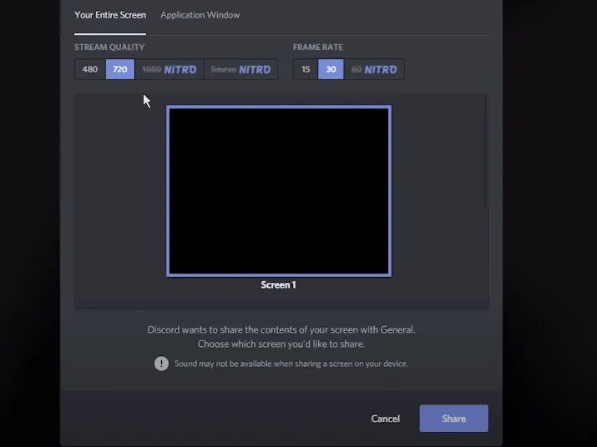Choose Source Nitro stream quality
The width and height of the screenshot is (597, 447).
(x=241, y=69)
